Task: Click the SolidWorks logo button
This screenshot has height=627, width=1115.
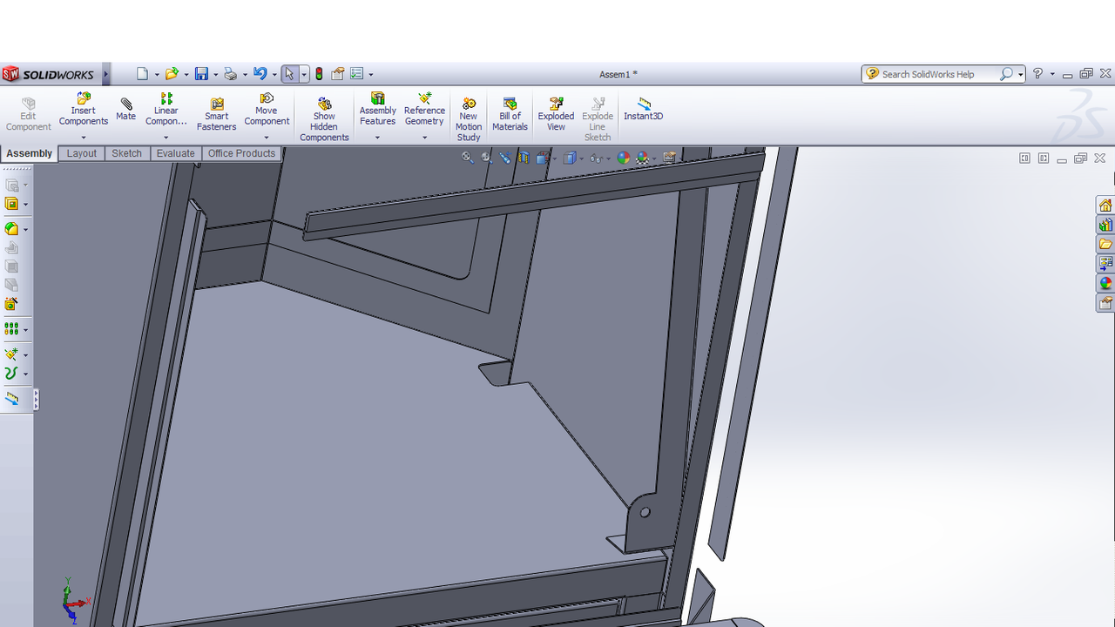Action: pyautogui.click(x=49, y=74)
